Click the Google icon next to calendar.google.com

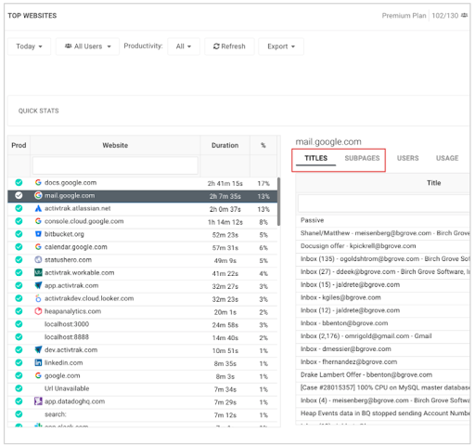point(38,247)
